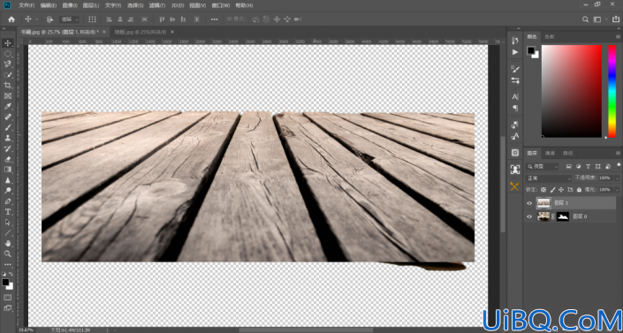The image size is (623, 333).
Task: Toggle lock all padlock icon
Action: 579,190
